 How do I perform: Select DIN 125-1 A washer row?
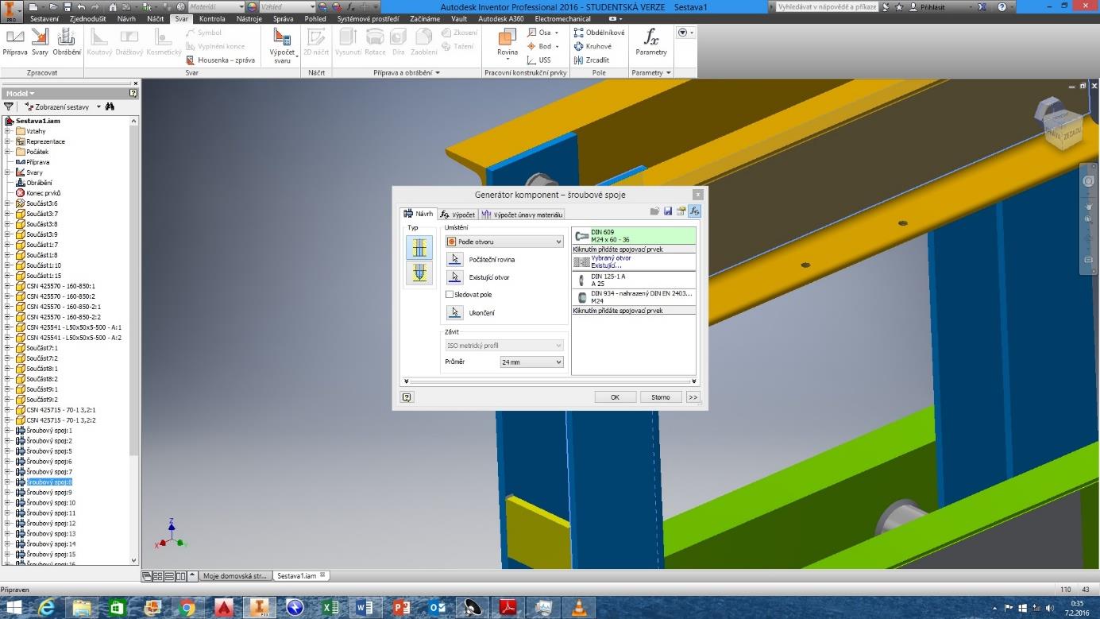[x=633, y=280]
